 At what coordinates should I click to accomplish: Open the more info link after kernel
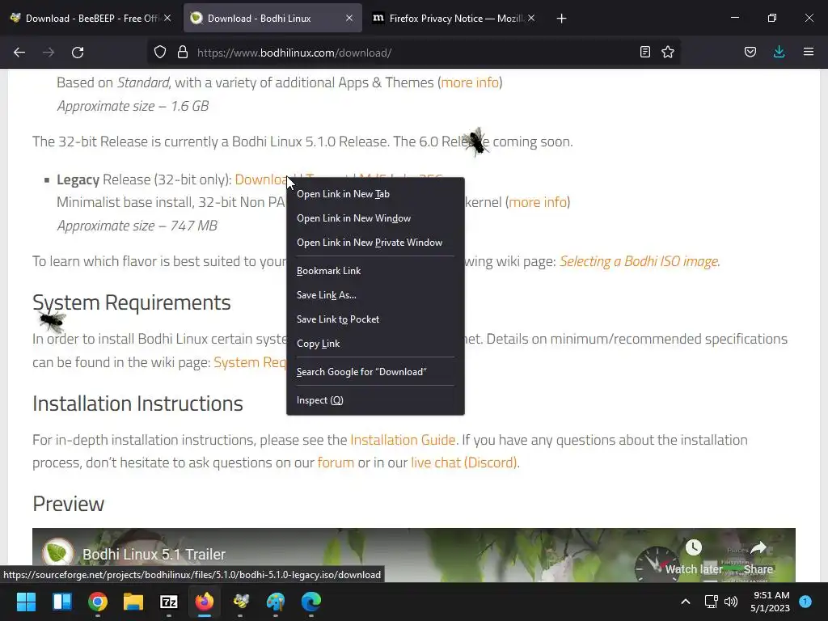[x=538, y=201]
